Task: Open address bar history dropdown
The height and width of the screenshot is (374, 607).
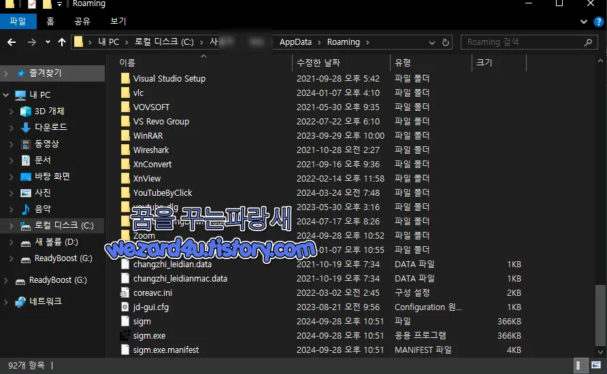Action: click(431, 43)
